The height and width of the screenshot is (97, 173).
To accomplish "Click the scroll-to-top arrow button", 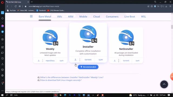I will [164, 84].
